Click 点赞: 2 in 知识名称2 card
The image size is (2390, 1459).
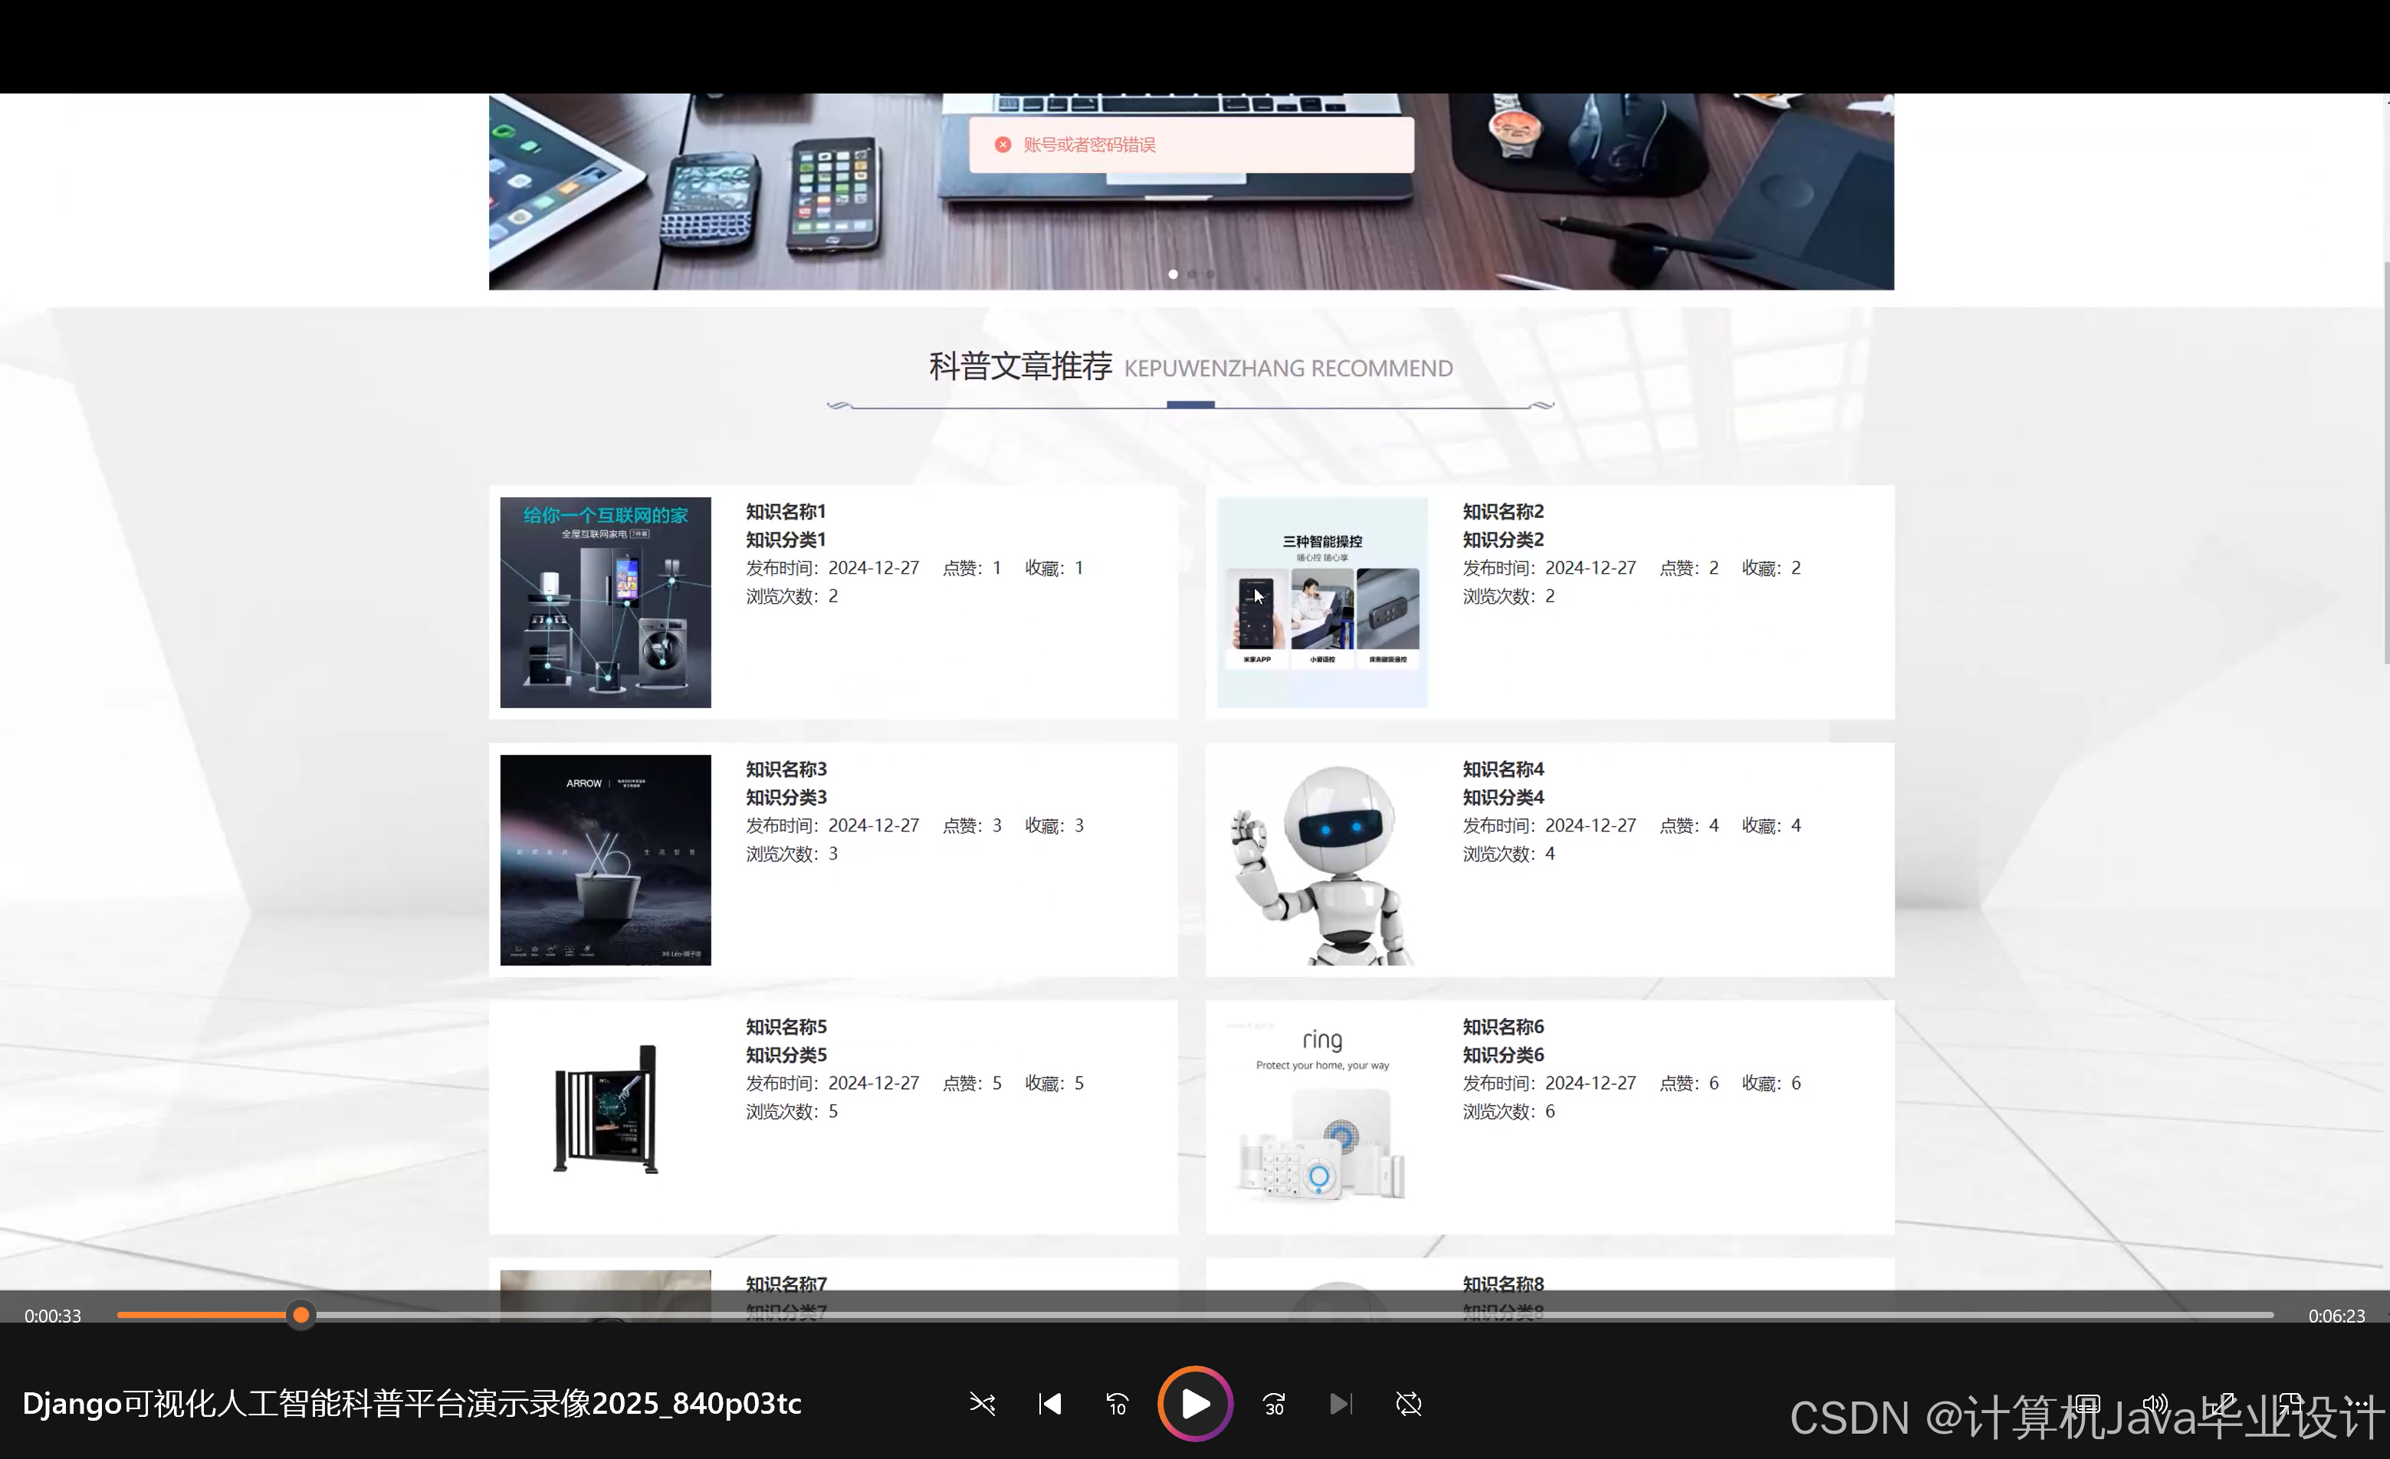tap(1688, 567)
